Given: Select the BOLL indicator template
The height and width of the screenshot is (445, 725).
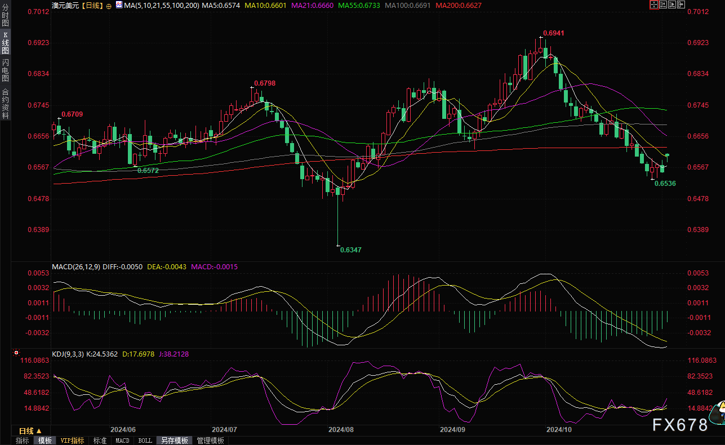Looking at the screenshot, I should (x=145, y=440).
